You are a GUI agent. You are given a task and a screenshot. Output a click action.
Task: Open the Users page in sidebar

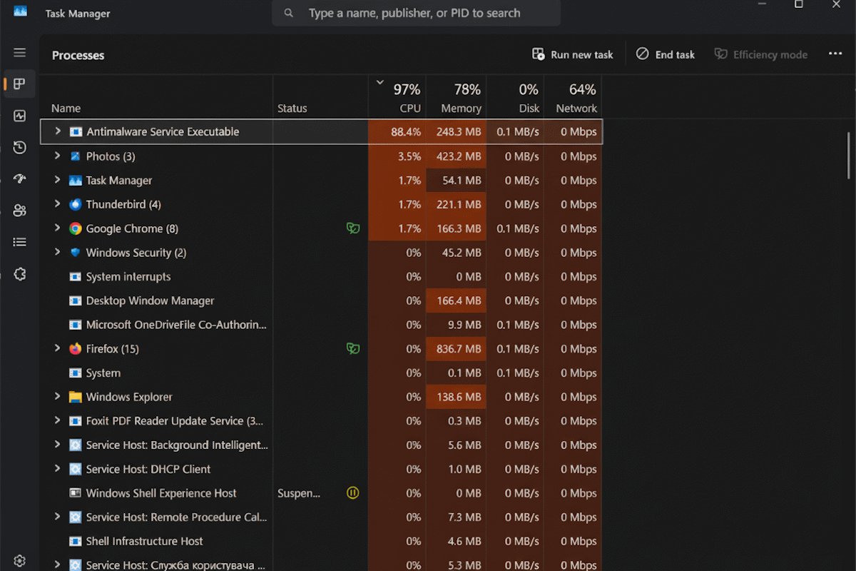(19, 211)
